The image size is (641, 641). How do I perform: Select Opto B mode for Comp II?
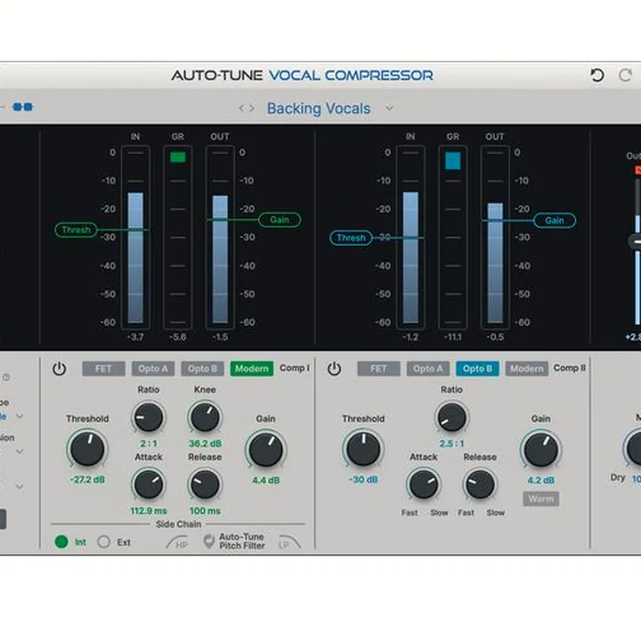point(477,369)
